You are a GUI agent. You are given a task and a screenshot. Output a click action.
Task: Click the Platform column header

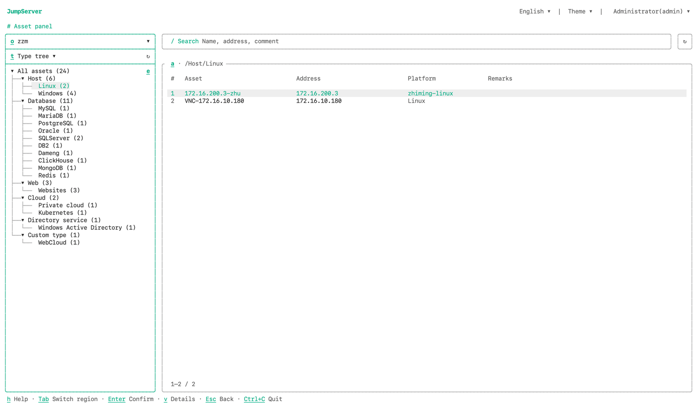tap(422, 79)
